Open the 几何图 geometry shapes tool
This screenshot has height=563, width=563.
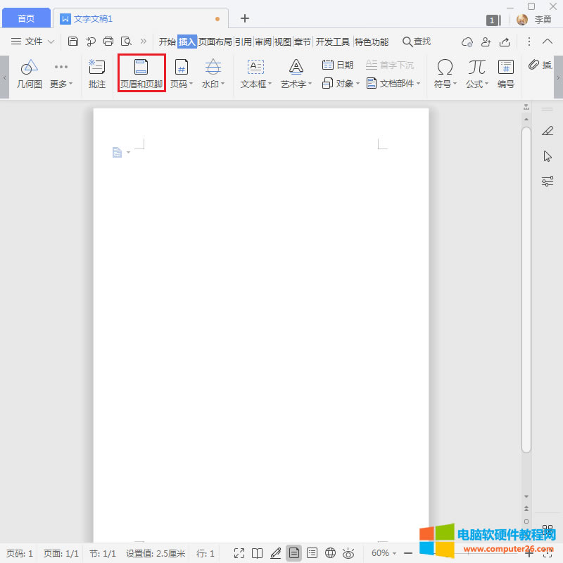(x=30, y=75)
